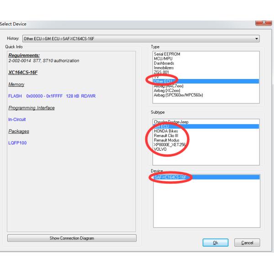Image resolution: width=274 pixels, height=274 pixels.
Task: Select Serial EEPROM in Type list
Action: point(167,54)
